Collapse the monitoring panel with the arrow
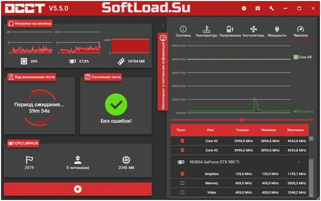Screen dimensions: 321x201 pos(163,25)
